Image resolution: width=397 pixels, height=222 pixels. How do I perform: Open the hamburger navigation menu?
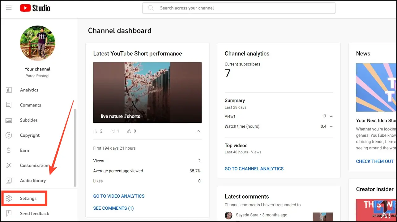(x=9, y=8)
